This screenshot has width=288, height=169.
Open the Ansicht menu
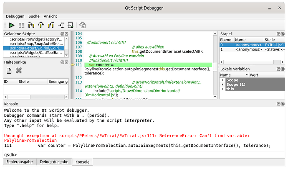coord(50,16)
